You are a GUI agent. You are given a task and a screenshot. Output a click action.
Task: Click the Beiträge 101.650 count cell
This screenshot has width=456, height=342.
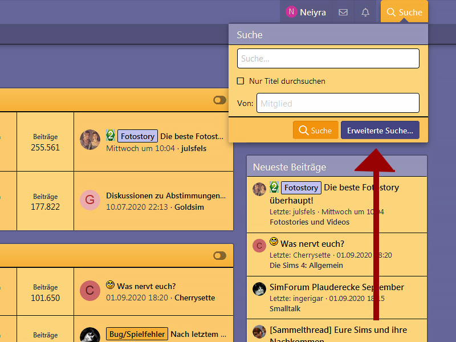pyautogui.click(x=46, y=292)
